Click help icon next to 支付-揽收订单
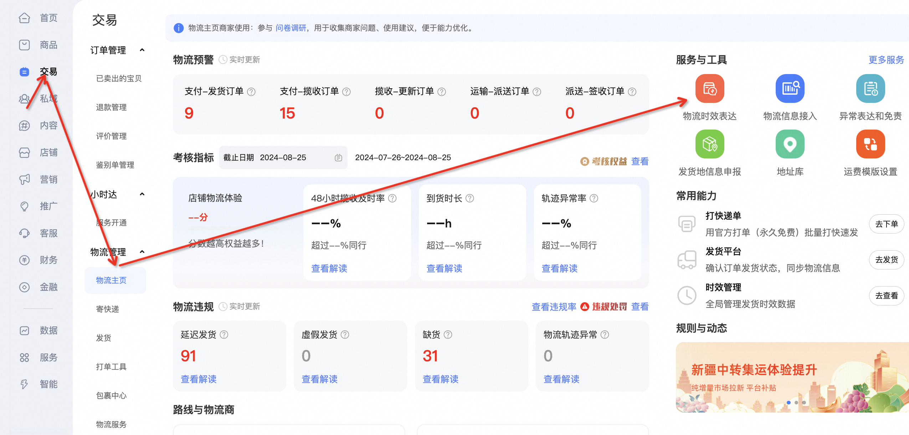This screenshot has width=909, height=435. [346, 92]
